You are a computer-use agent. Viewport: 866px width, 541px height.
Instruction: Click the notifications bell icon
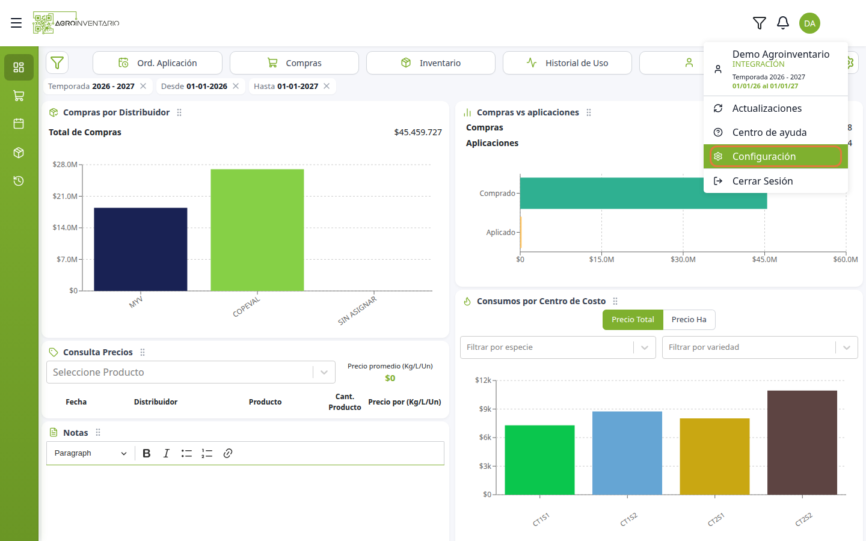point(782,23)
